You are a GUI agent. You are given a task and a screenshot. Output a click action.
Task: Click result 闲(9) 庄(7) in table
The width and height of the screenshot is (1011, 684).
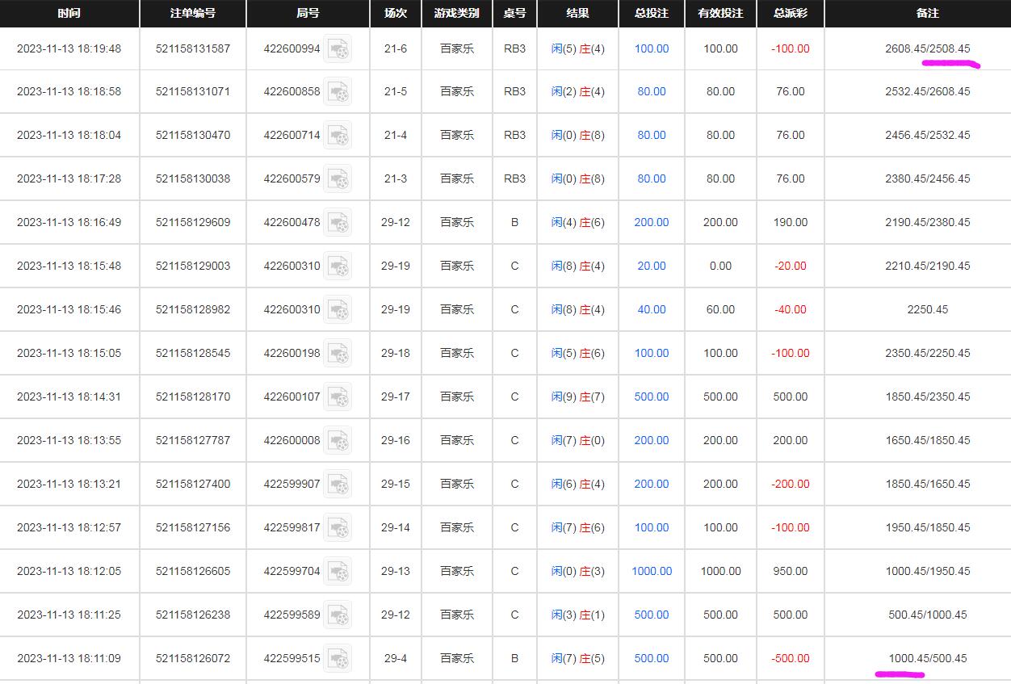click(577, 397)
